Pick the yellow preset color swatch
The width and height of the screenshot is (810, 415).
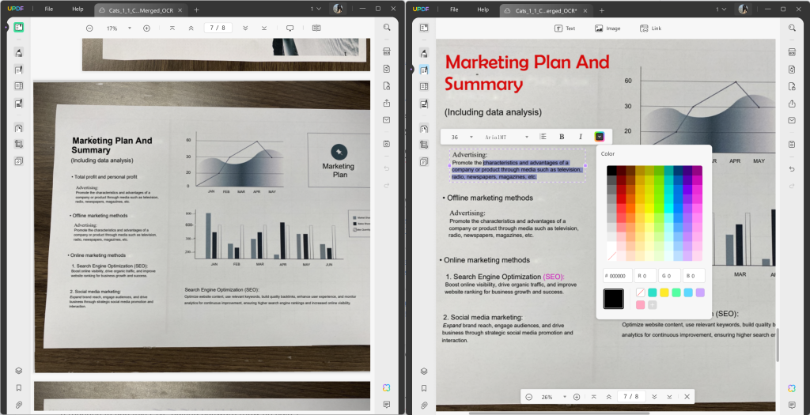[664, 292]
